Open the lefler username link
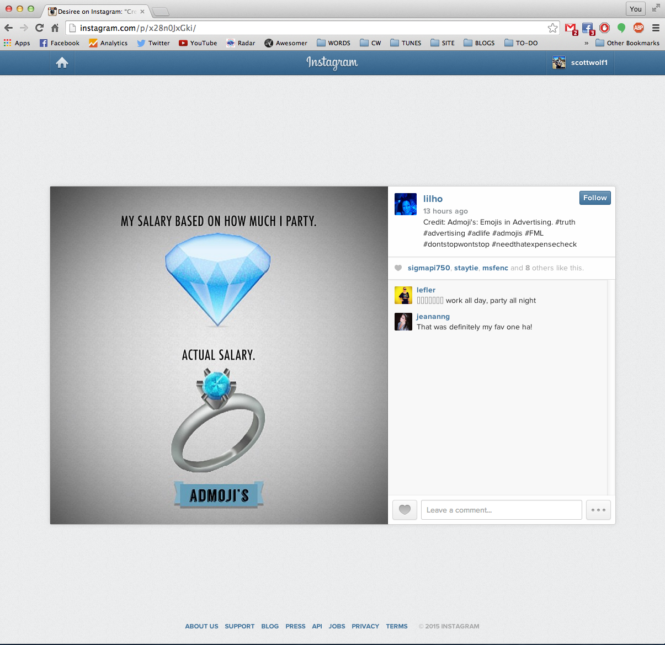The height and width of the screenshot is (645, 665). [426, 290]
